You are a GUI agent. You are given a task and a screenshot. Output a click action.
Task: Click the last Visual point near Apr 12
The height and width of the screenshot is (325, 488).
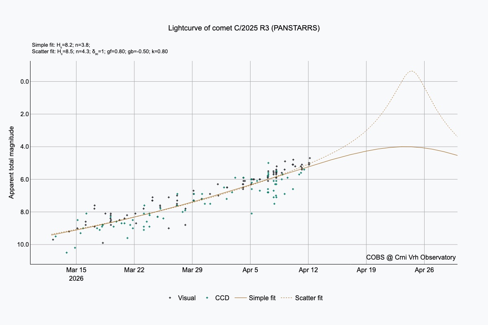[309, 158]
